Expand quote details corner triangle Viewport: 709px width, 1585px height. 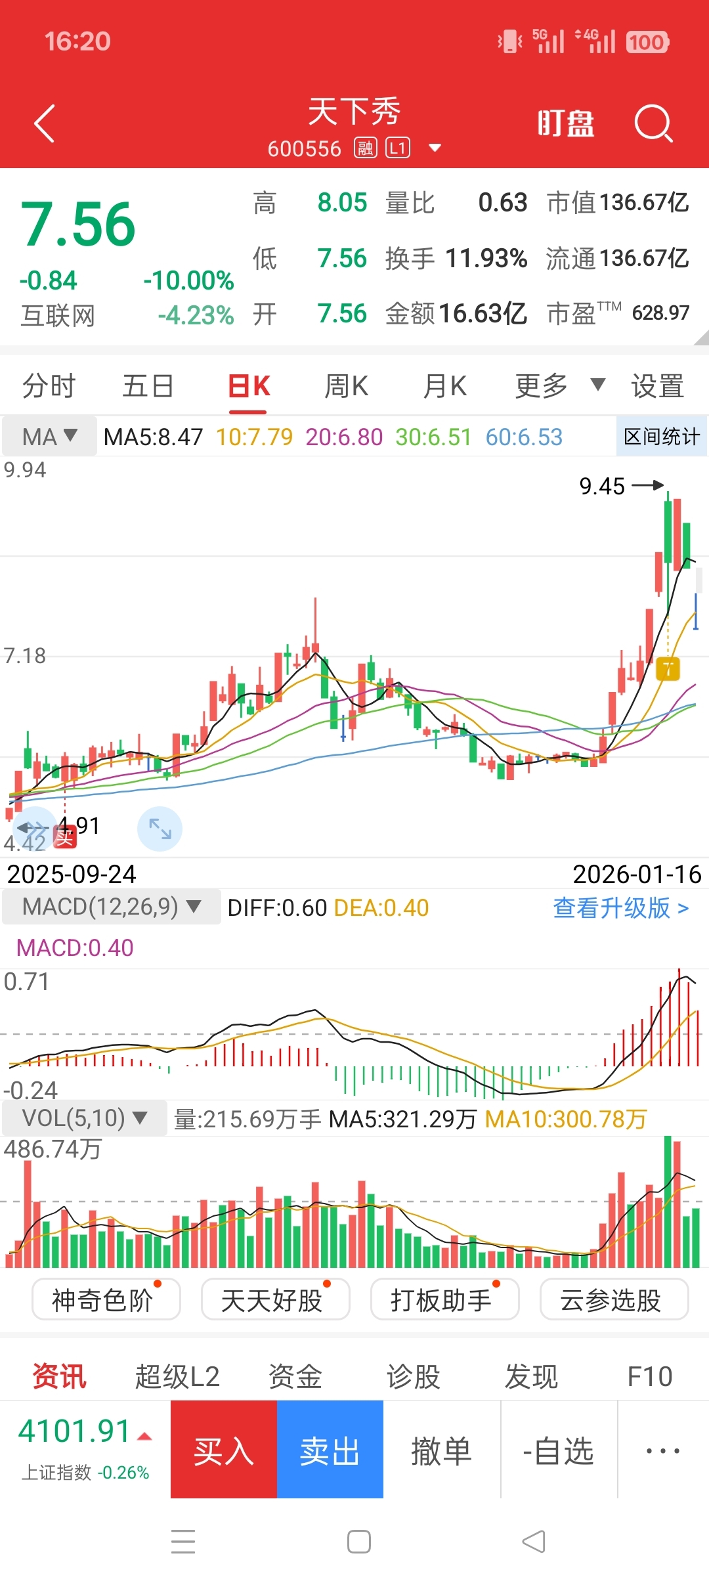tap(700, 337)
